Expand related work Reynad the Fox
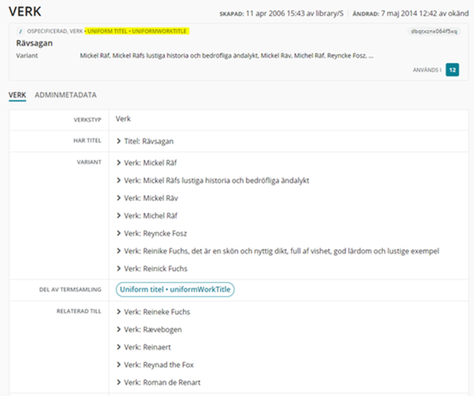This screenshot has height=396, width=474. click(x=118, y=365)
